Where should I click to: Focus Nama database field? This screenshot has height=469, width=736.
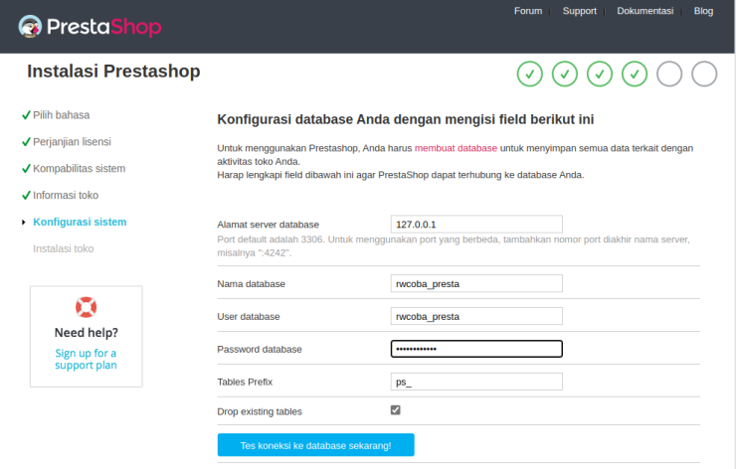pos(476,284)
